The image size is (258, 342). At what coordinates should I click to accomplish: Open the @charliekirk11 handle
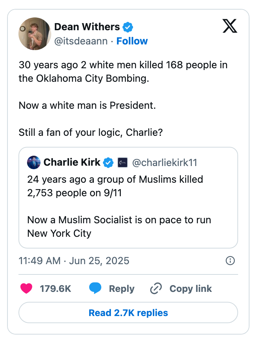click(165, 163)
